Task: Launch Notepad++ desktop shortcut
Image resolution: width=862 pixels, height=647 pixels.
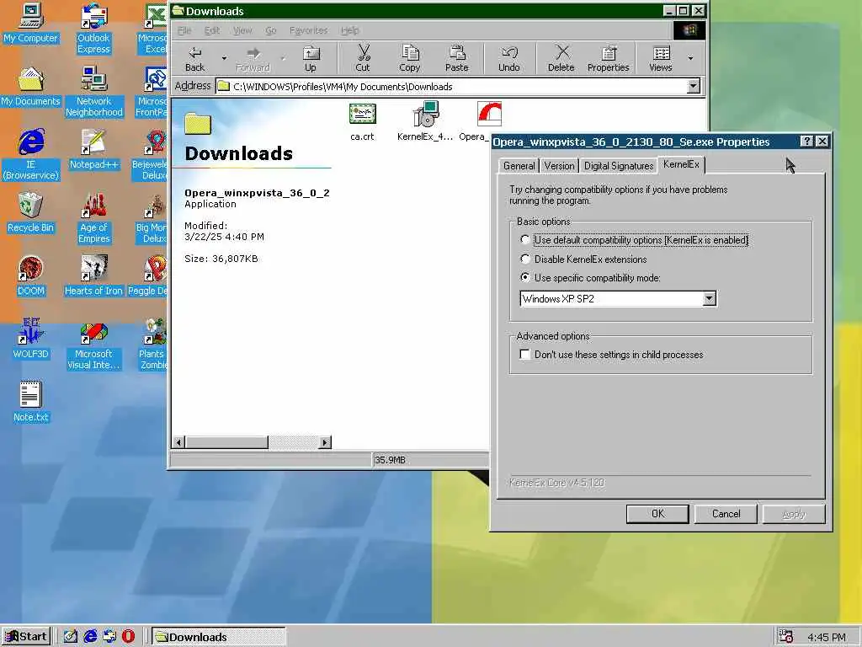Action: pyautogui.click(x=93, y=149)
